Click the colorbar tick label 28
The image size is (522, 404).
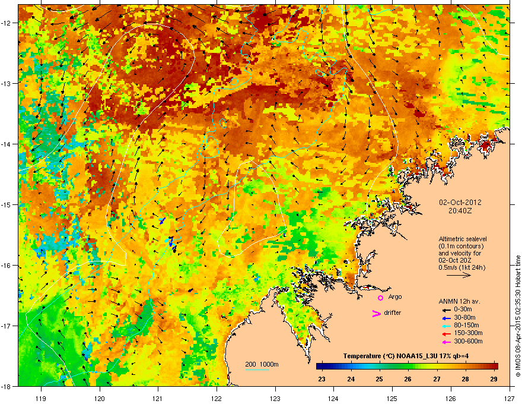[466, 379]
